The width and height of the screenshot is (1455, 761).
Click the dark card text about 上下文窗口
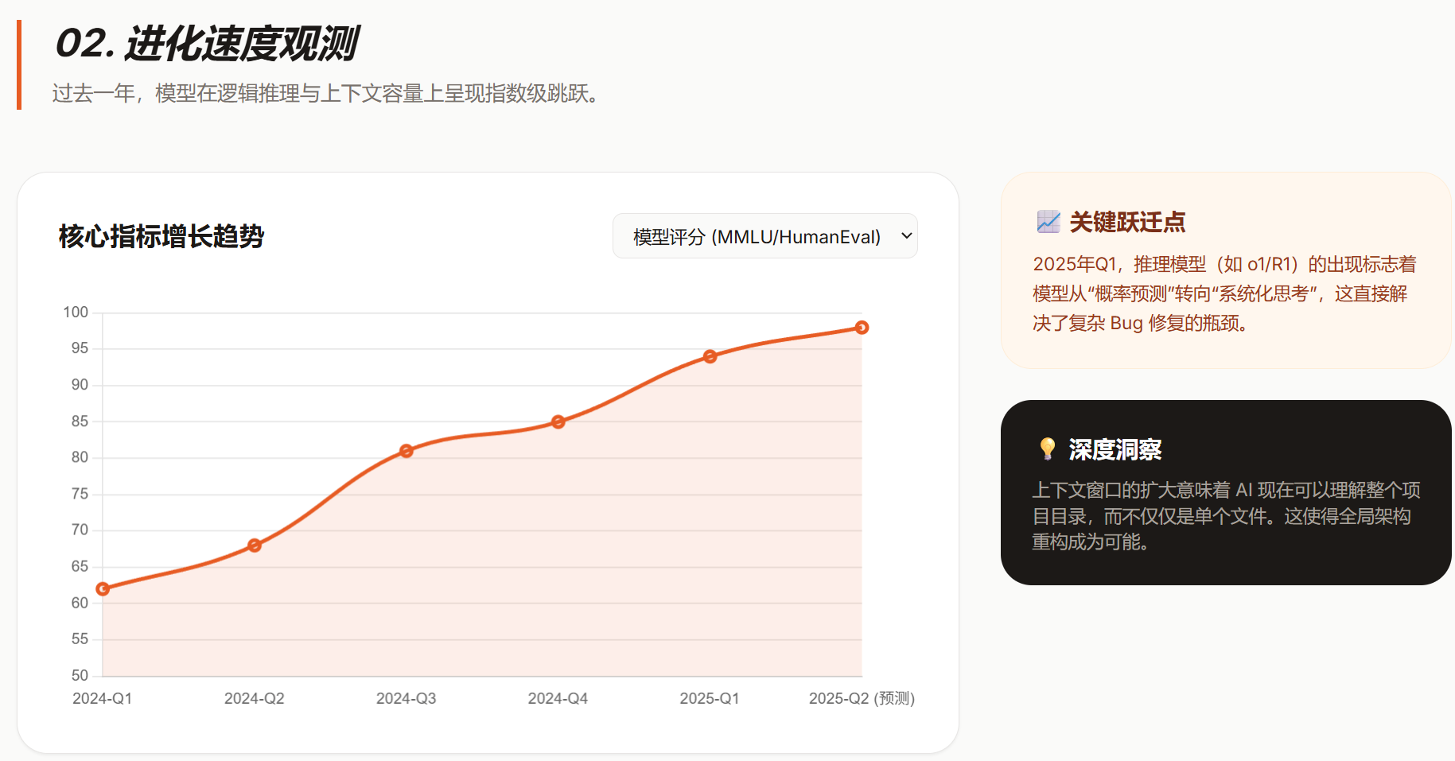[1225, 515]
